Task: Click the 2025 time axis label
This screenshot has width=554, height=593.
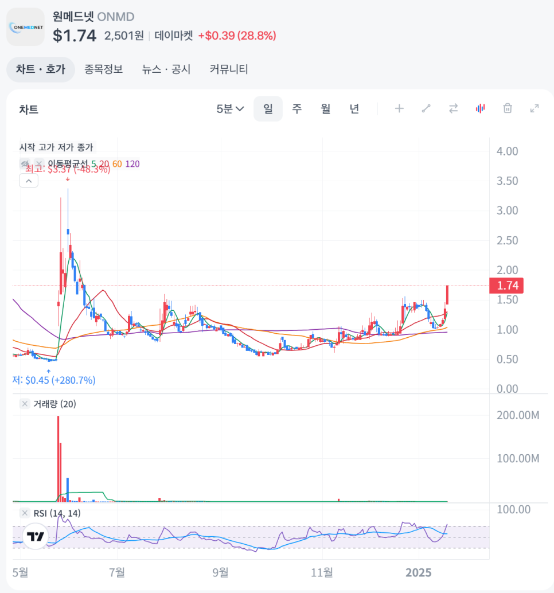Action: [418, 572]
